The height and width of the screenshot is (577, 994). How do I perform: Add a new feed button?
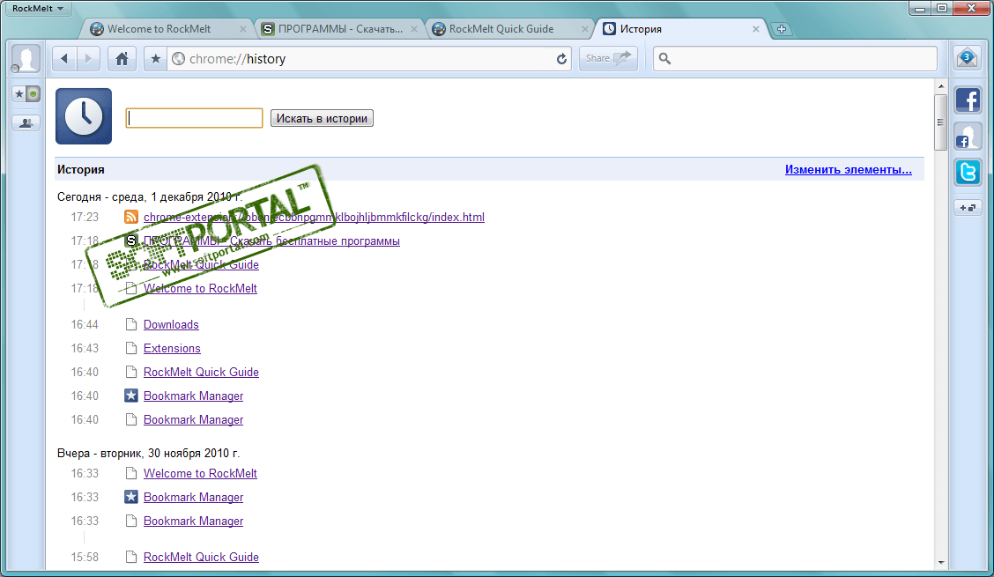968,208
